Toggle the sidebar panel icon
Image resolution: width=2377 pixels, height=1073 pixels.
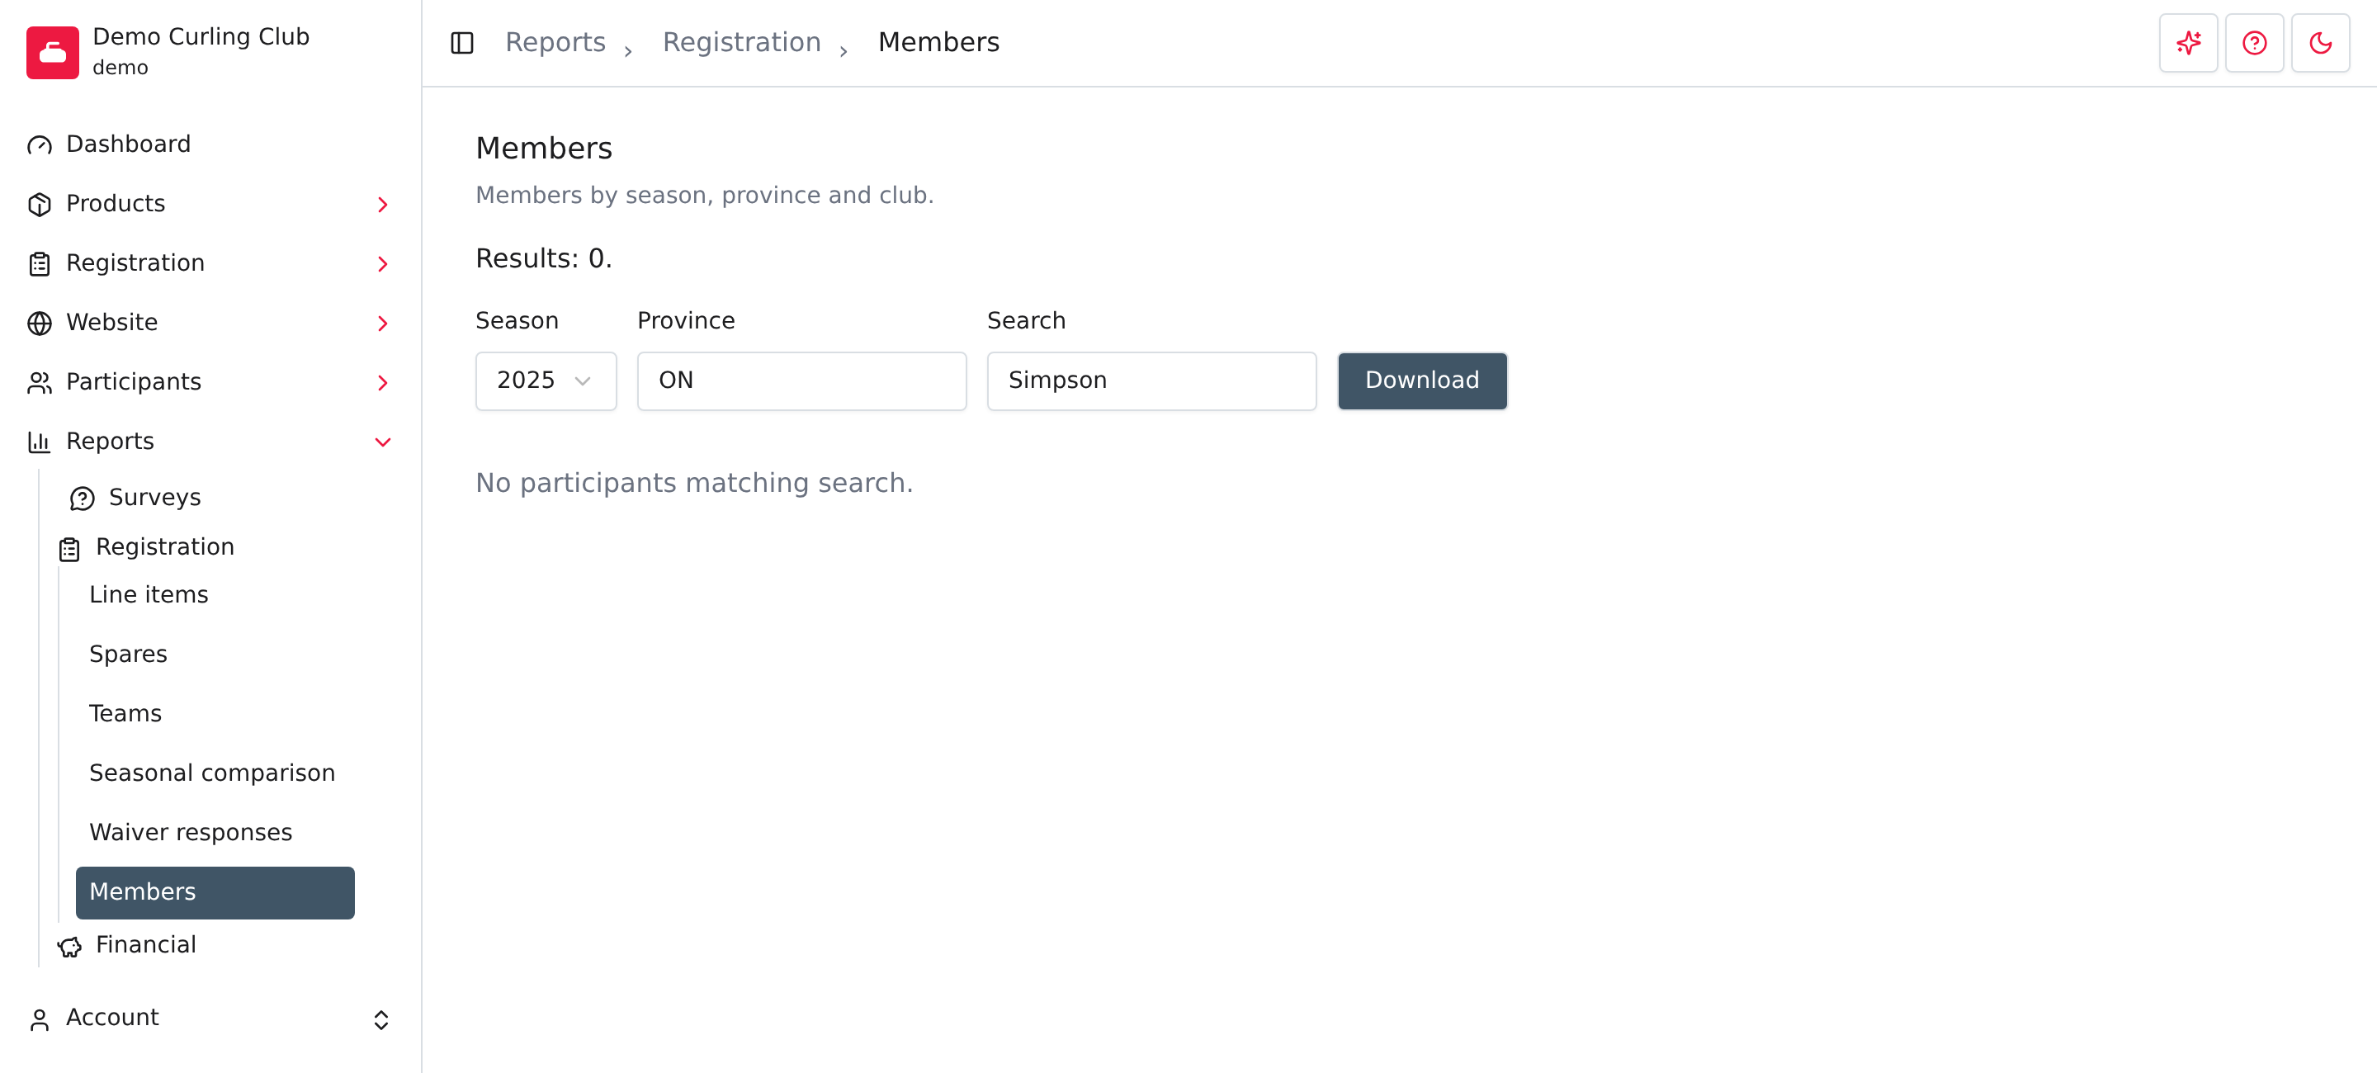pyautogui.click(x=461, y=44)
